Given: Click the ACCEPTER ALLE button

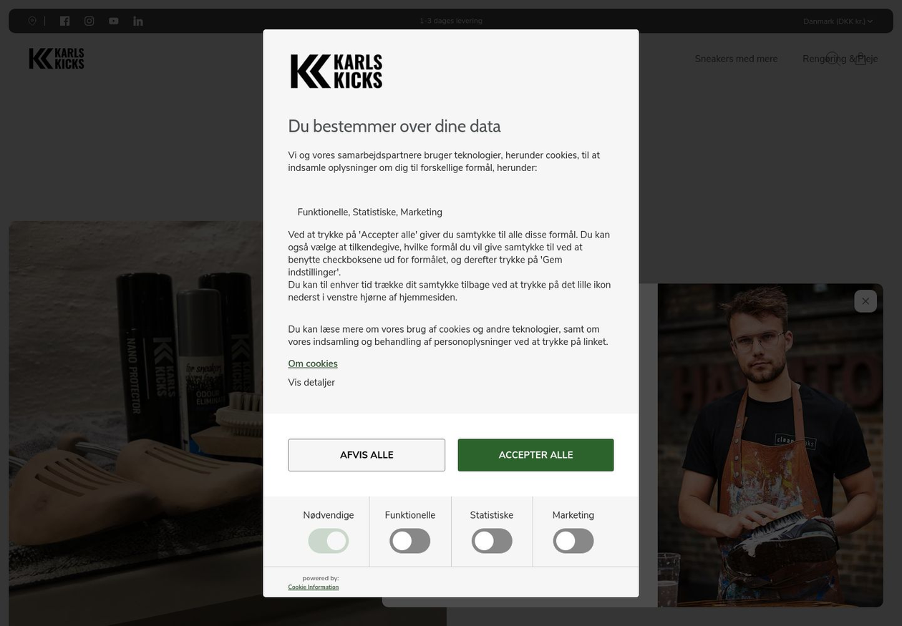Looking at the screenshot, I should (x=535, y=455).
